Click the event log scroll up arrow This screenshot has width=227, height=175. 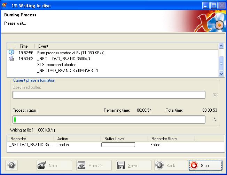point(221,46)
